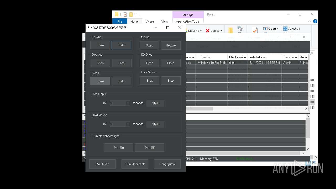Click Explorer quick access folder icon
Image resolution: width=336 pixels, height=189 pixels.
(x=117, y=14)
